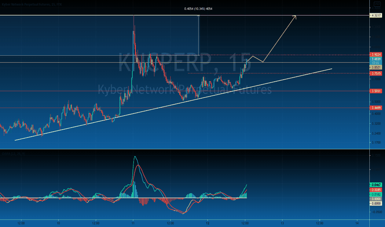Click the gray 0.0000 indicator value label
Screen dimensions: 385x227
(375, 199)
